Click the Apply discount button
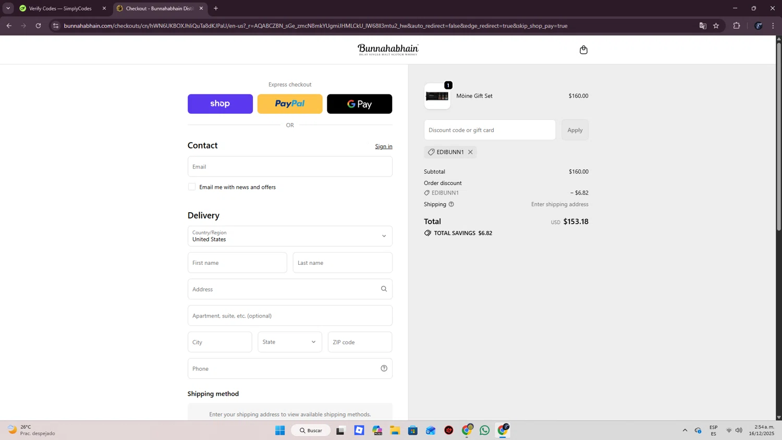Screen dimensions: 782x440 [575, 130]
